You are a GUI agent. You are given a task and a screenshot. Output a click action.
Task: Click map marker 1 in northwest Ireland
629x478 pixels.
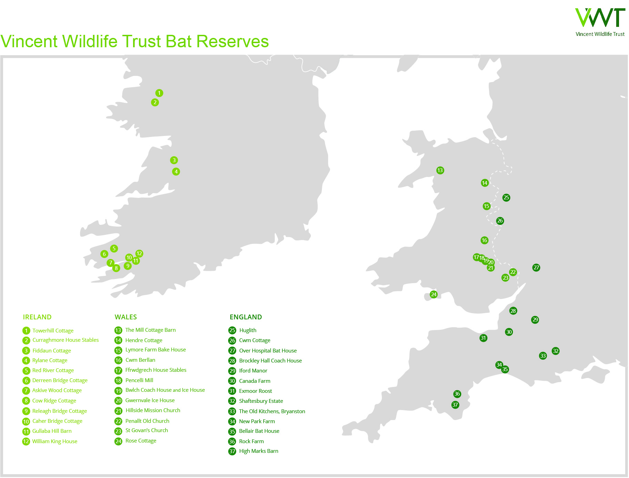[159, 93]
